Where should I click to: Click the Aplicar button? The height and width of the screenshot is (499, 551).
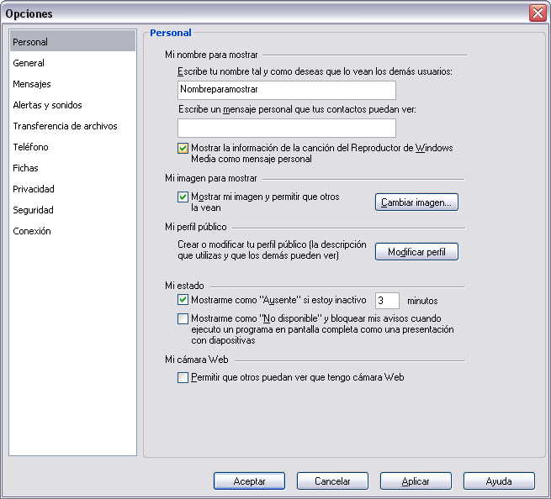pyautogui.click(x=416, y=481)
